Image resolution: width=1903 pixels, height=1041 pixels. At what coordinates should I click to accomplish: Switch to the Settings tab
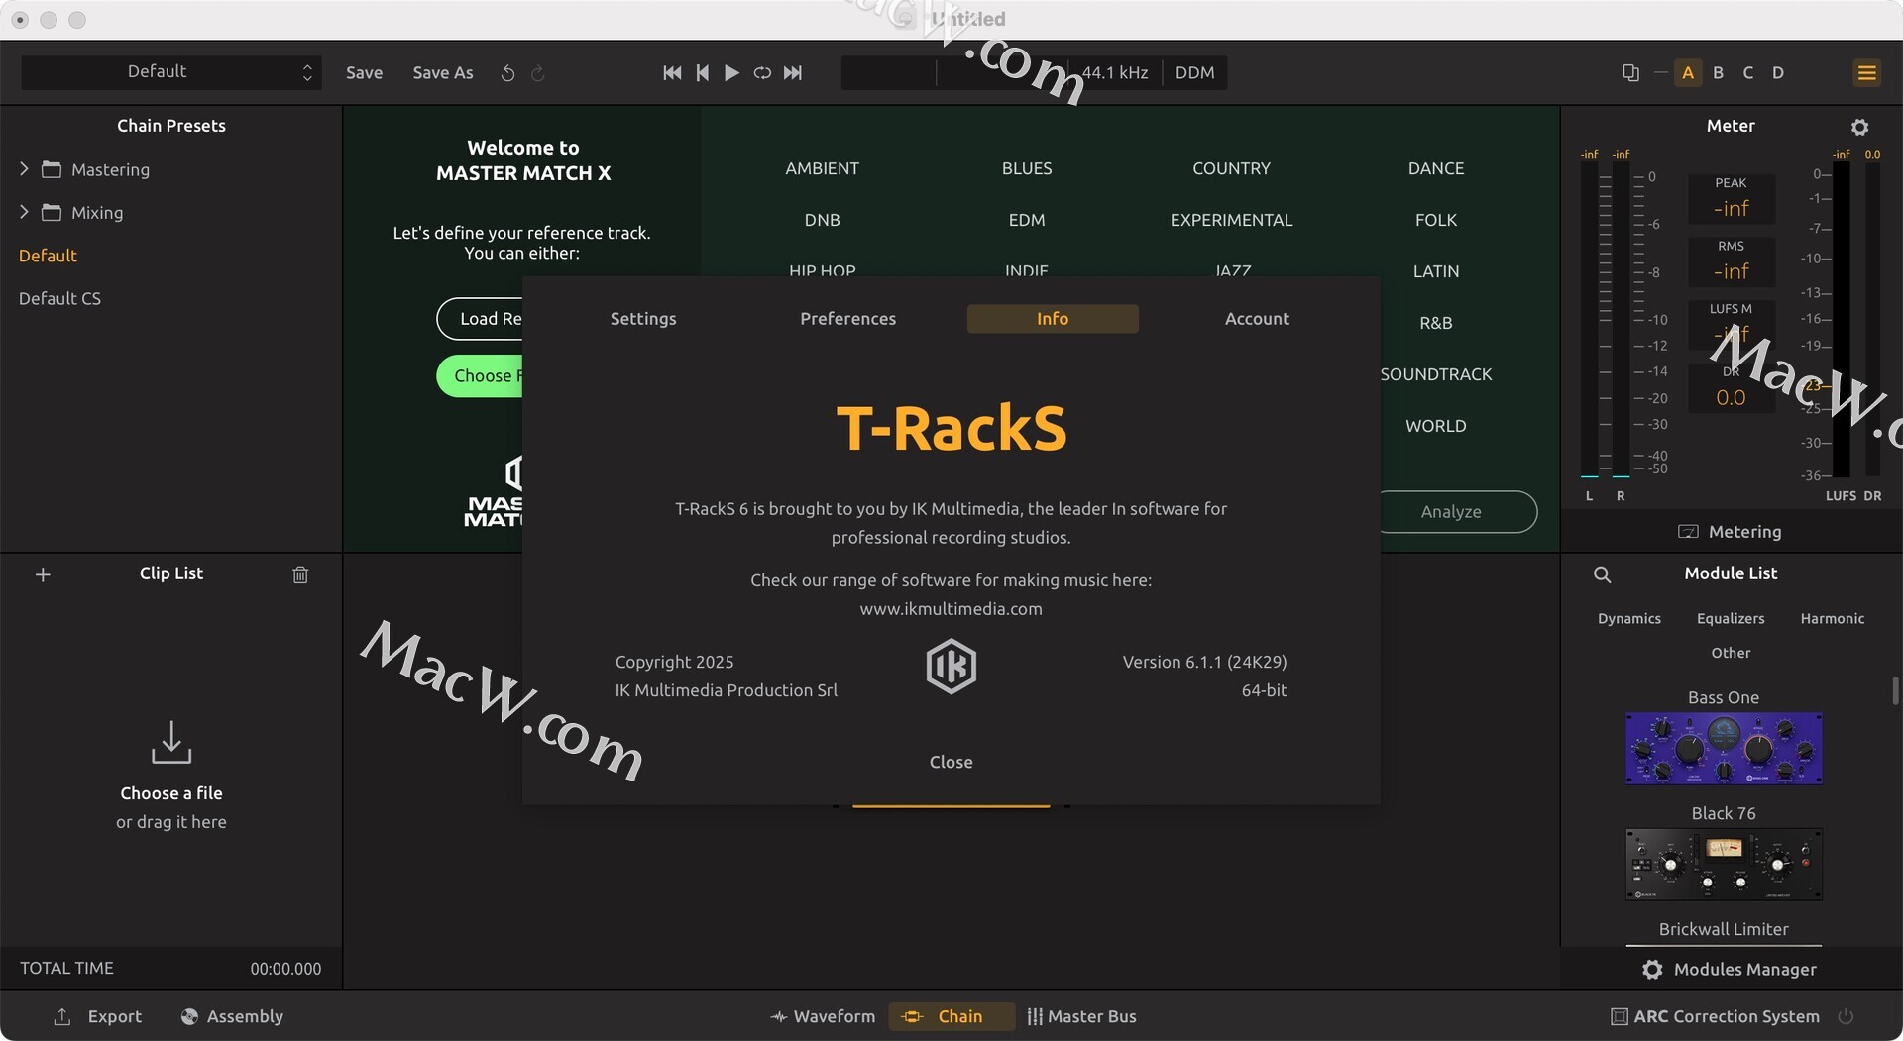pos(643,319)
